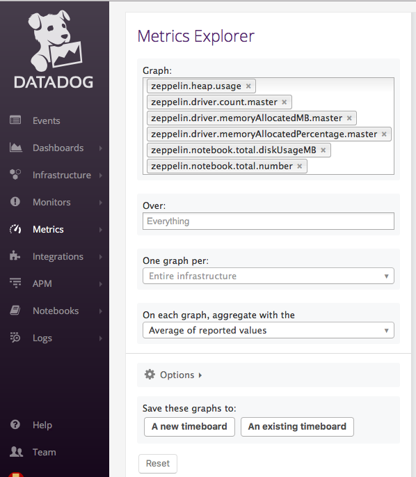Click the Reset button
The image size is (416, 477).
tap(158, 463)
